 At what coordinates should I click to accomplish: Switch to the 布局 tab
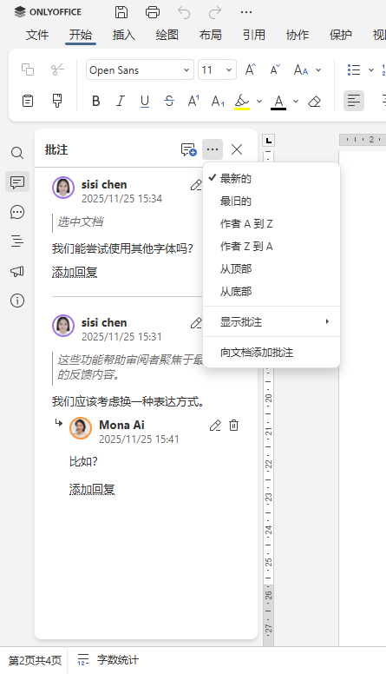[211, 35]
